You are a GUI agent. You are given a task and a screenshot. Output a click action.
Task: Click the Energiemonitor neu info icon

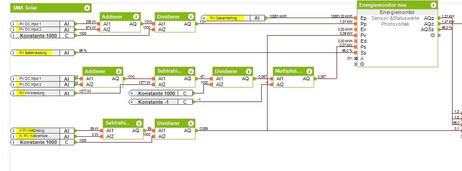(x=433, y=5)
